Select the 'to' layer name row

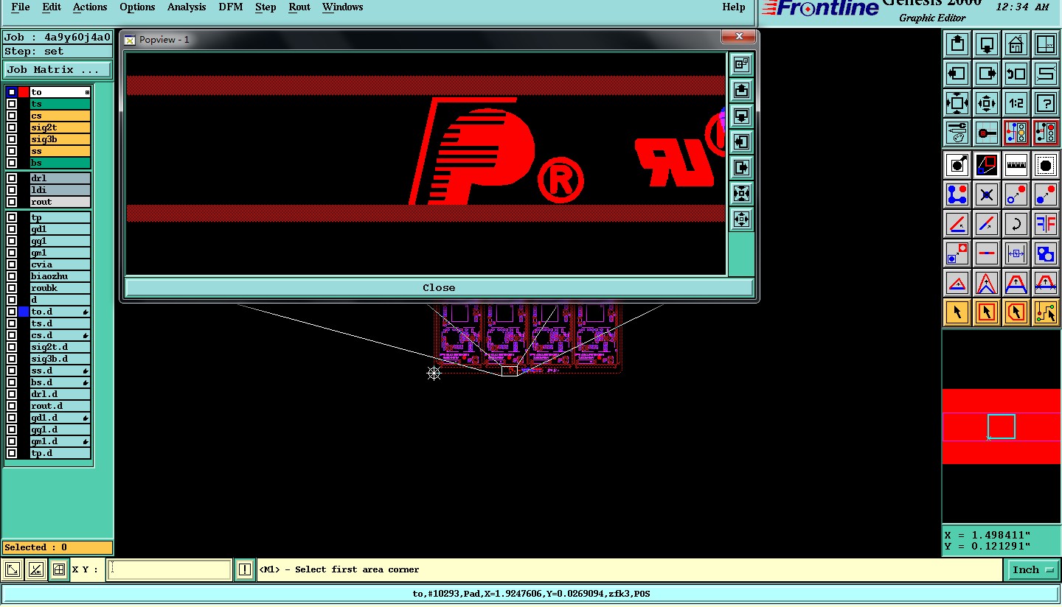(x=60, y=92)
